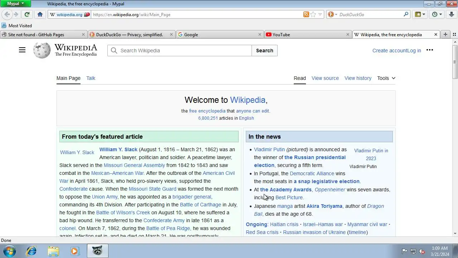Open Windows Media Player on taskbar
This screenshot has height=258, width=458.
[x=75, y=251]
